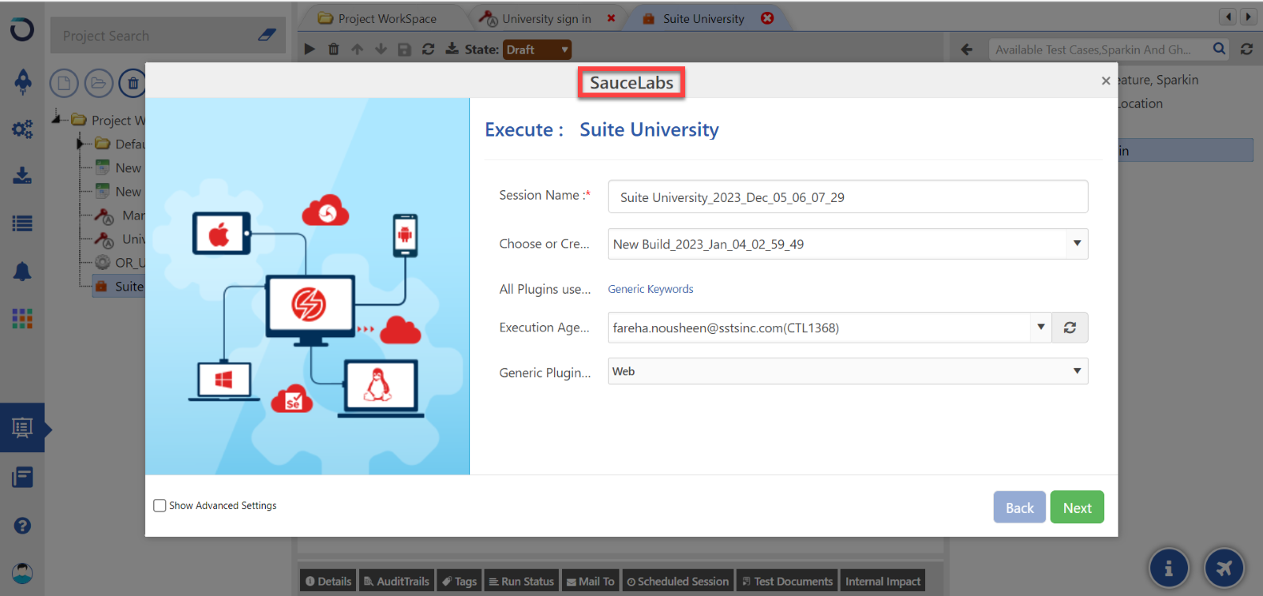Click the open folder icon above tree
Screen dimensions: 1263x596
point(98,83)
